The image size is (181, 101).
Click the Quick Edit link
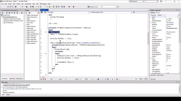click(153, 75)
